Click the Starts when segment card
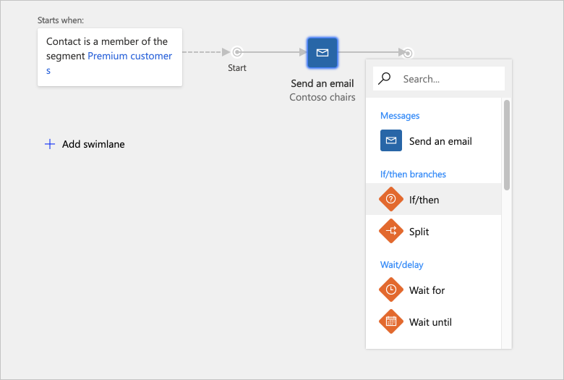 (110, 56)
